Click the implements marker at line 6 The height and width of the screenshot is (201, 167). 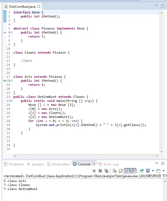point(5,32)
